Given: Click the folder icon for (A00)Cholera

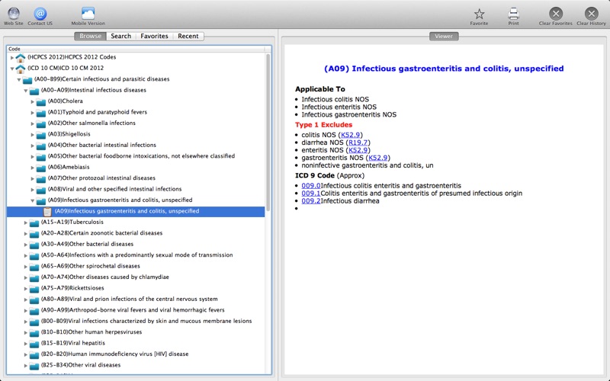Looking at the screenshot, I should pyautogui.click(x=41, y=101).
